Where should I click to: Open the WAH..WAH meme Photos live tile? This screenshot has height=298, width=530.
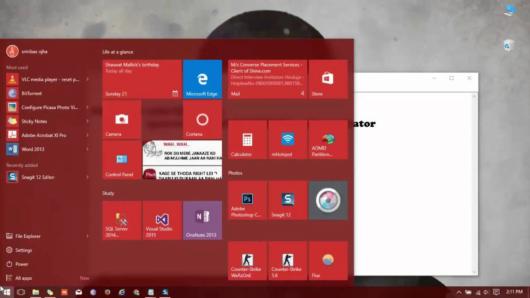182,160
